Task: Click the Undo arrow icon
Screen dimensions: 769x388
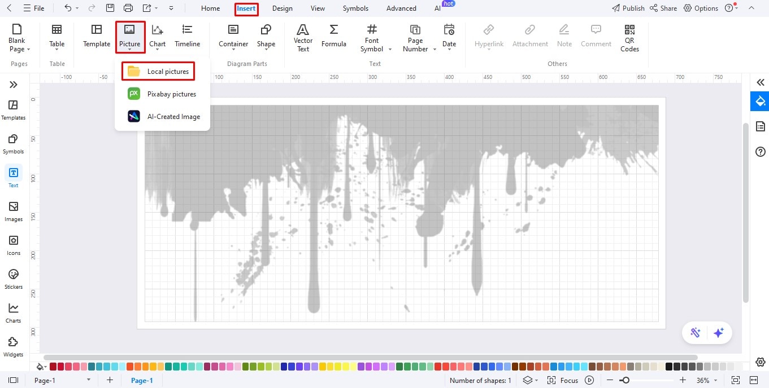Action: pos(68,8)
